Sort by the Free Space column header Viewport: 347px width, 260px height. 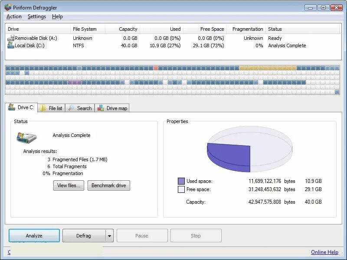pos(205,29)
